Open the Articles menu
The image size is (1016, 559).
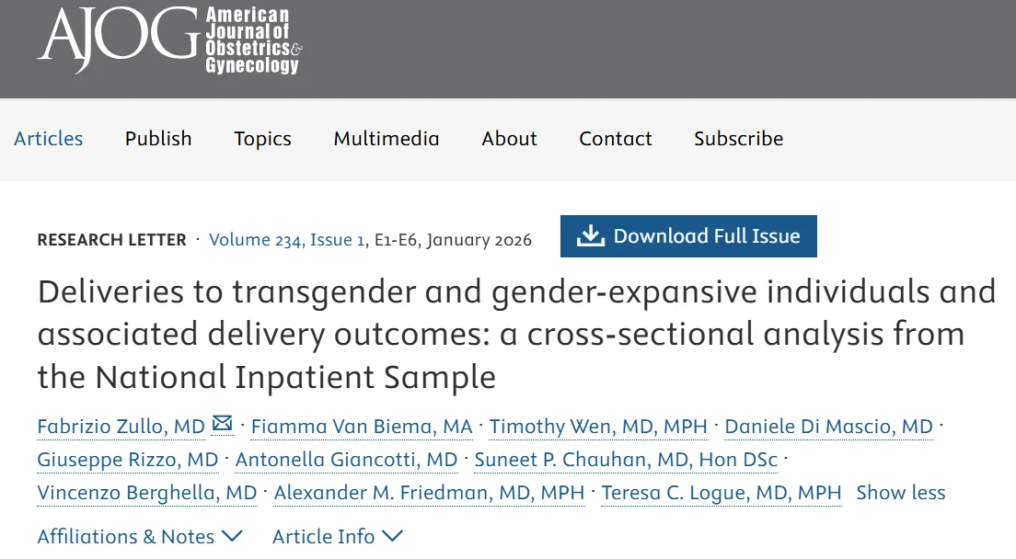(49, 139)
